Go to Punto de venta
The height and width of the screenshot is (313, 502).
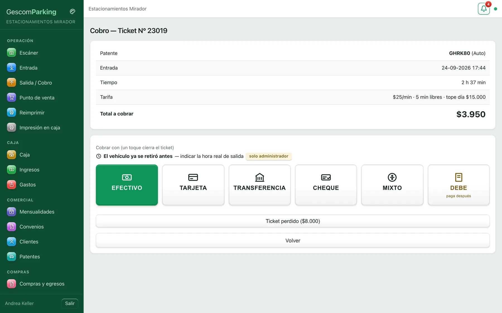[42, 98]
